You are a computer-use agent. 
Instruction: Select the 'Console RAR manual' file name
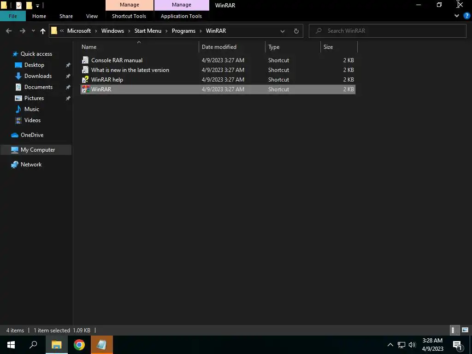pos(117,60)
